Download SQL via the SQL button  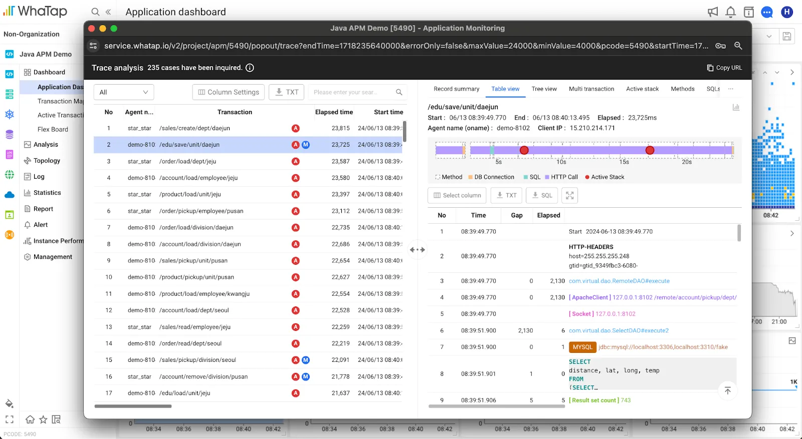click(x=542, y=195)
